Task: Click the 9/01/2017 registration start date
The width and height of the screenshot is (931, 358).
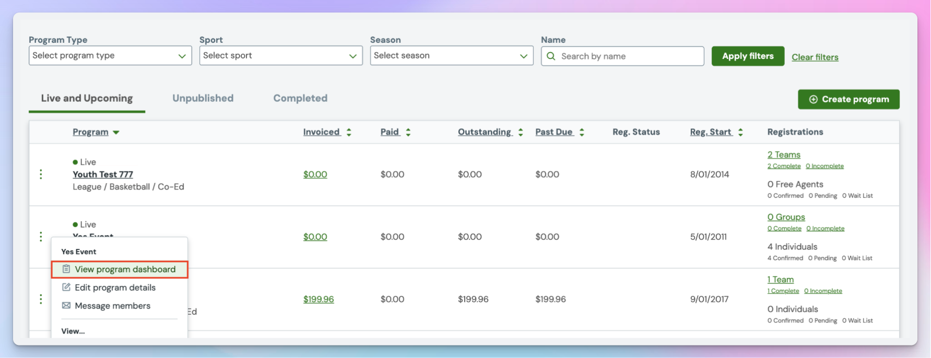Action: point(709,299)
